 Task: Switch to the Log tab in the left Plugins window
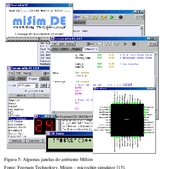[12, 79]
